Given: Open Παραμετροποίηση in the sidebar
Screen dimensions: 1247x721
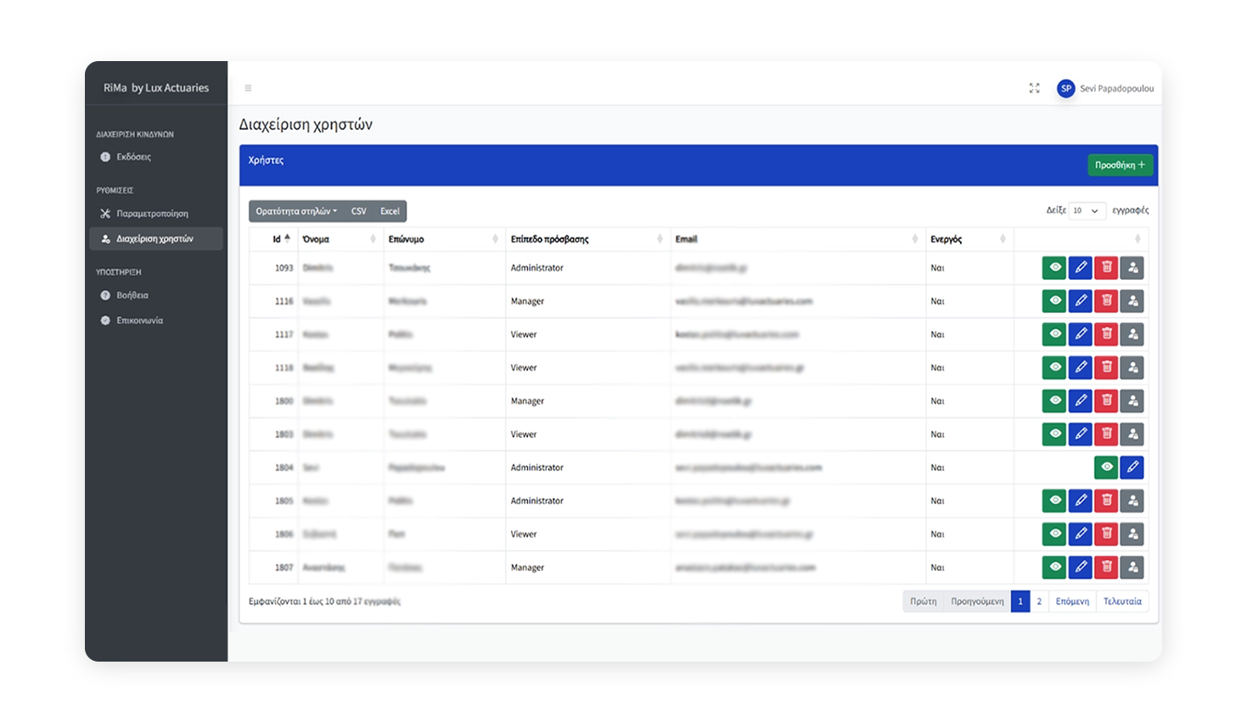Looking at the screenshot, I should (x=152, y=214).
